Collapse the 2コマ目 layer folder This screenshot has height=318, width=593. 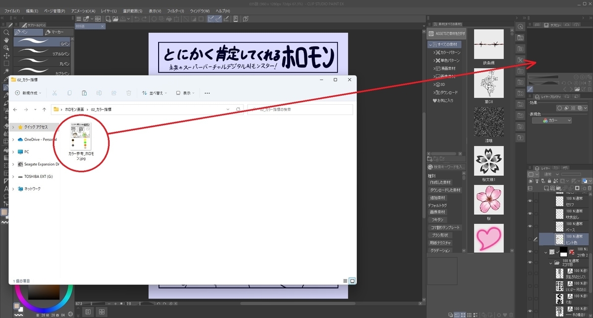pyautogui.click(x=551, y=263)
